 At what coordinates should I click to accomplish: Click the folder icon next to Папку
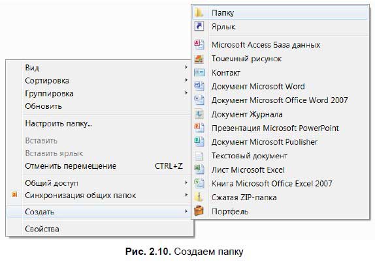click(x=199, y=12)
